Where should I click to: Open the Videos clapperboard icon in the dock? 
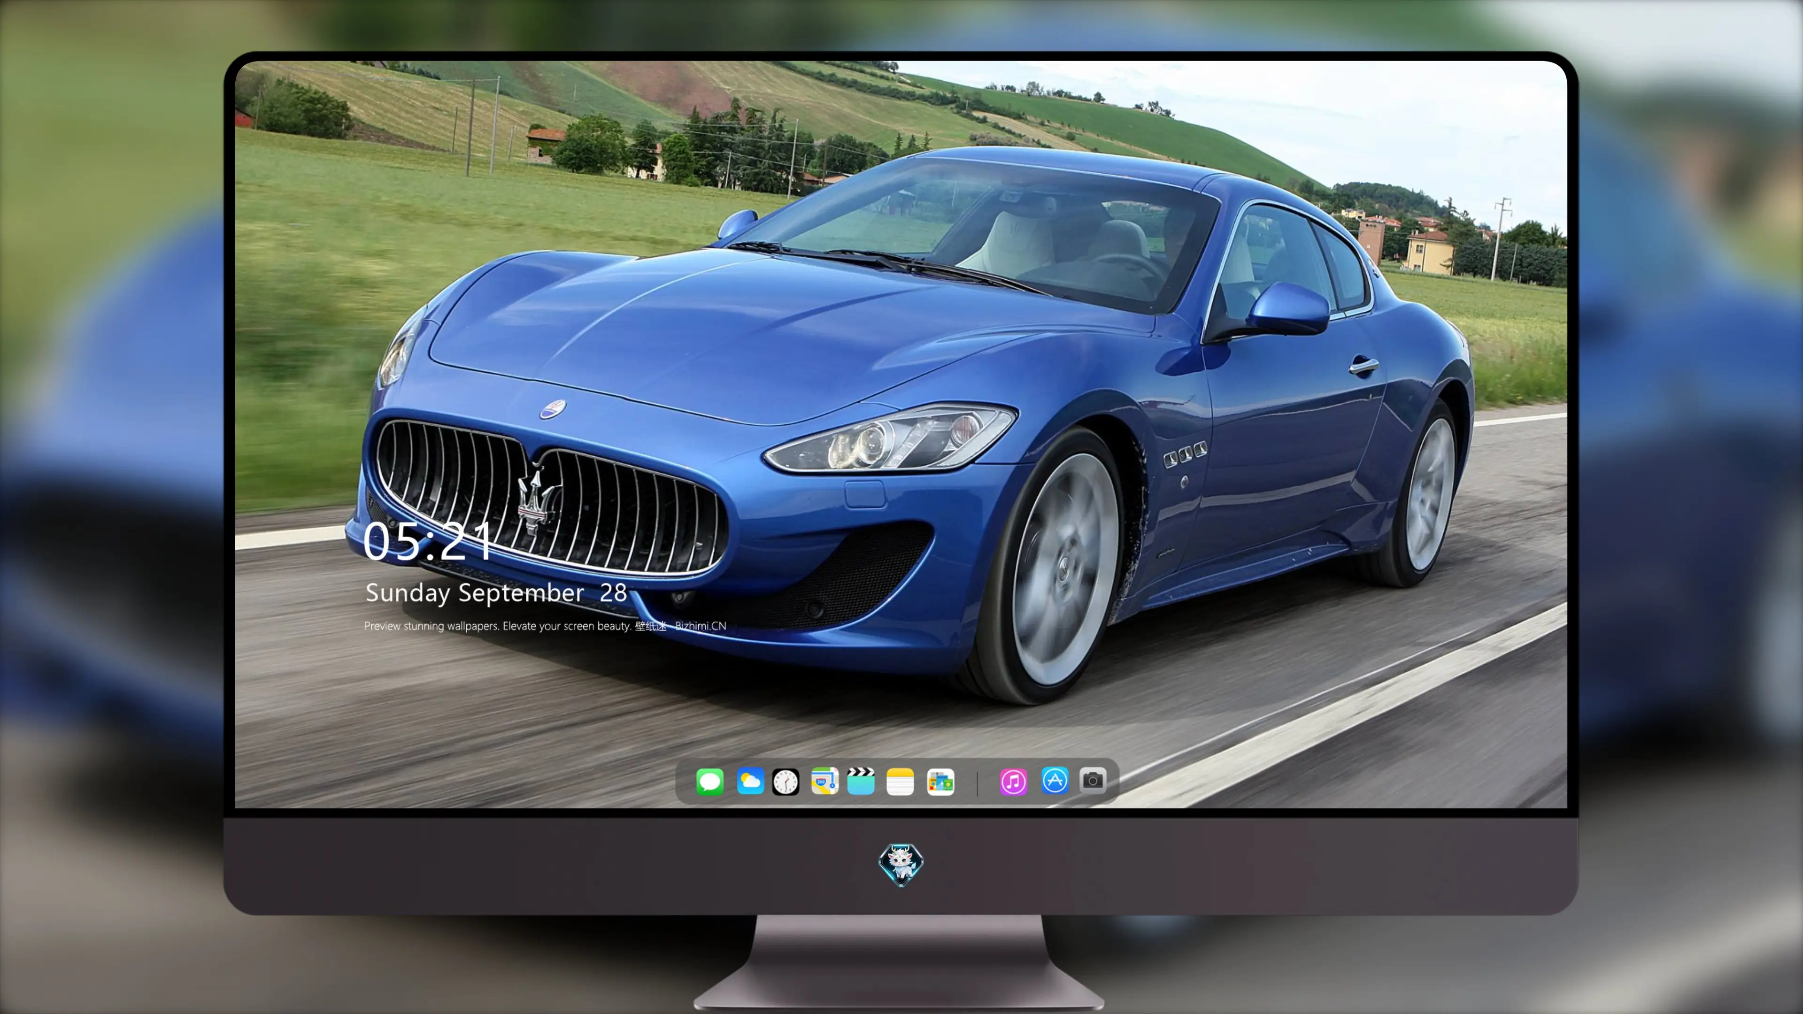861,781
